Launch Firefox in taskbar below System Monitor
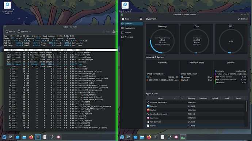252x141 pixels. point(149,137)
